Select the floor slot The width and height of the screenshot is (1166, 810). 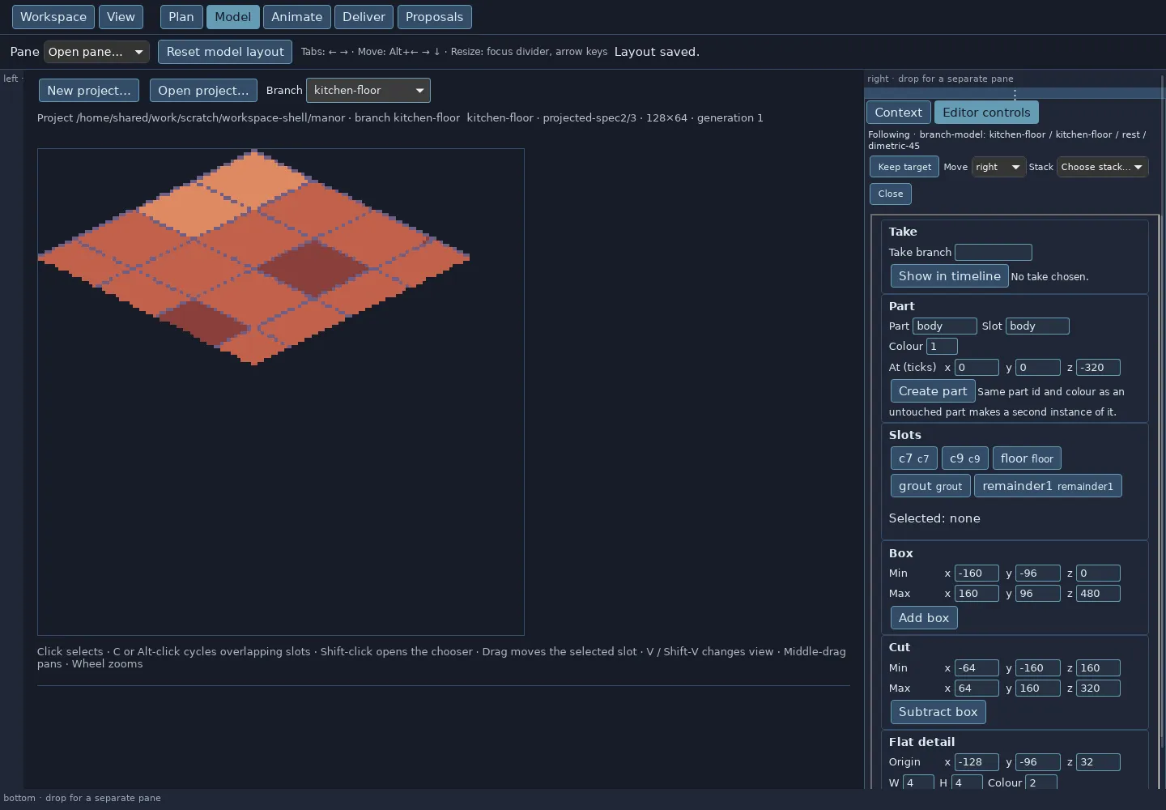coord(1027,458)
